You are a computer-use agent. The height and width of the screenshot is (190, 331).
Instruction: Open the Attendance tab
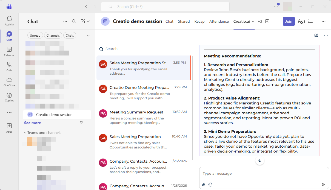point(219,21)
